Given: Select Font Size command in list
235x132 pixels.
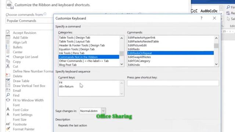Looking at the screenshot, I should click(19, 120).
